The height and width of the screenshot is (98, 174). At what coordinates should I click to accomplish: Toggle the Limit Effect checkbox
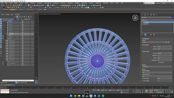158,62
